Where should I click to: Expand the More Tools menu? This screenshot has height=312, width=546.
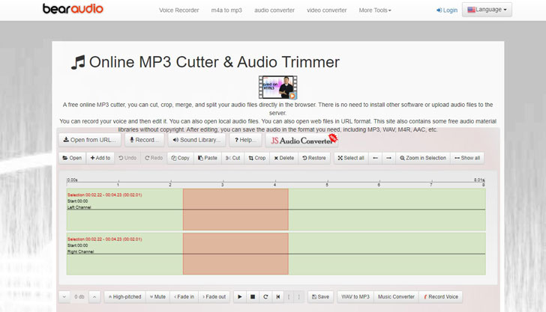pos(375,10)
